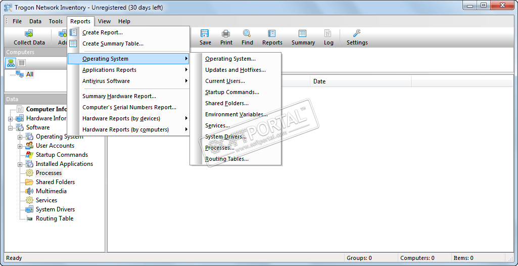Screen dimensions: 518x266
Task: Open Settings wrench icon
Action: tap(357, 33)
